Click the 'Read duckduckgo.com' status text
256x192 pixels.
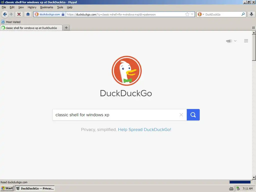point(14,182)
